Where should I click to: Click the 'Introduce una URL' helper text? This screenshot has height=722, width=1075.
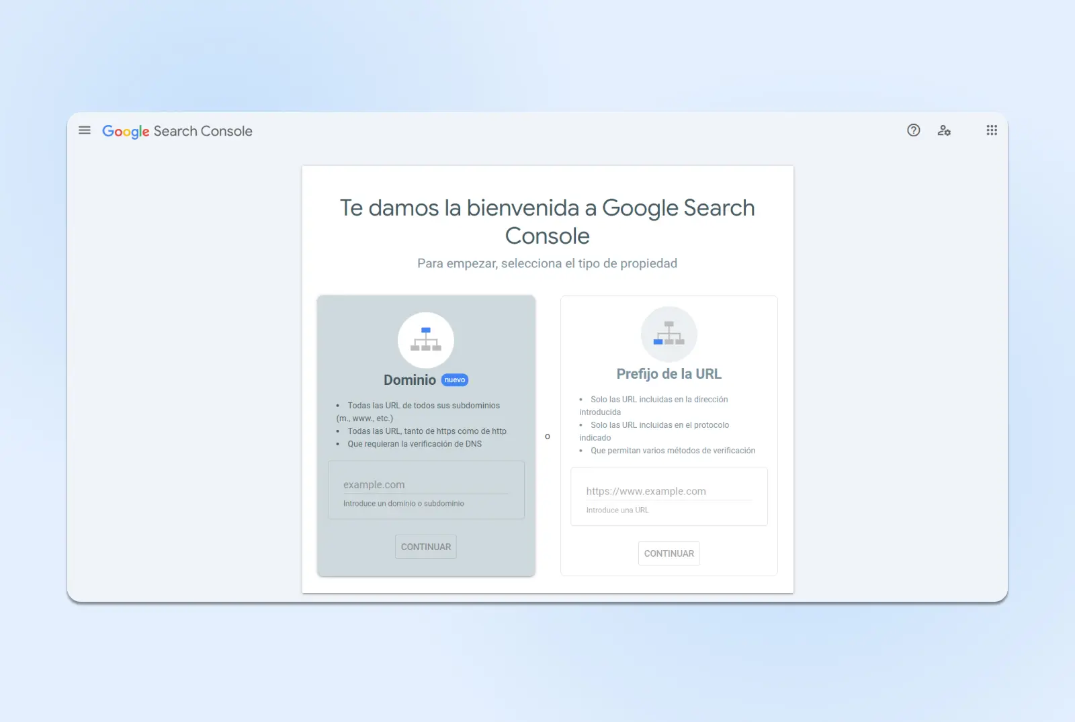coord(617,510)
